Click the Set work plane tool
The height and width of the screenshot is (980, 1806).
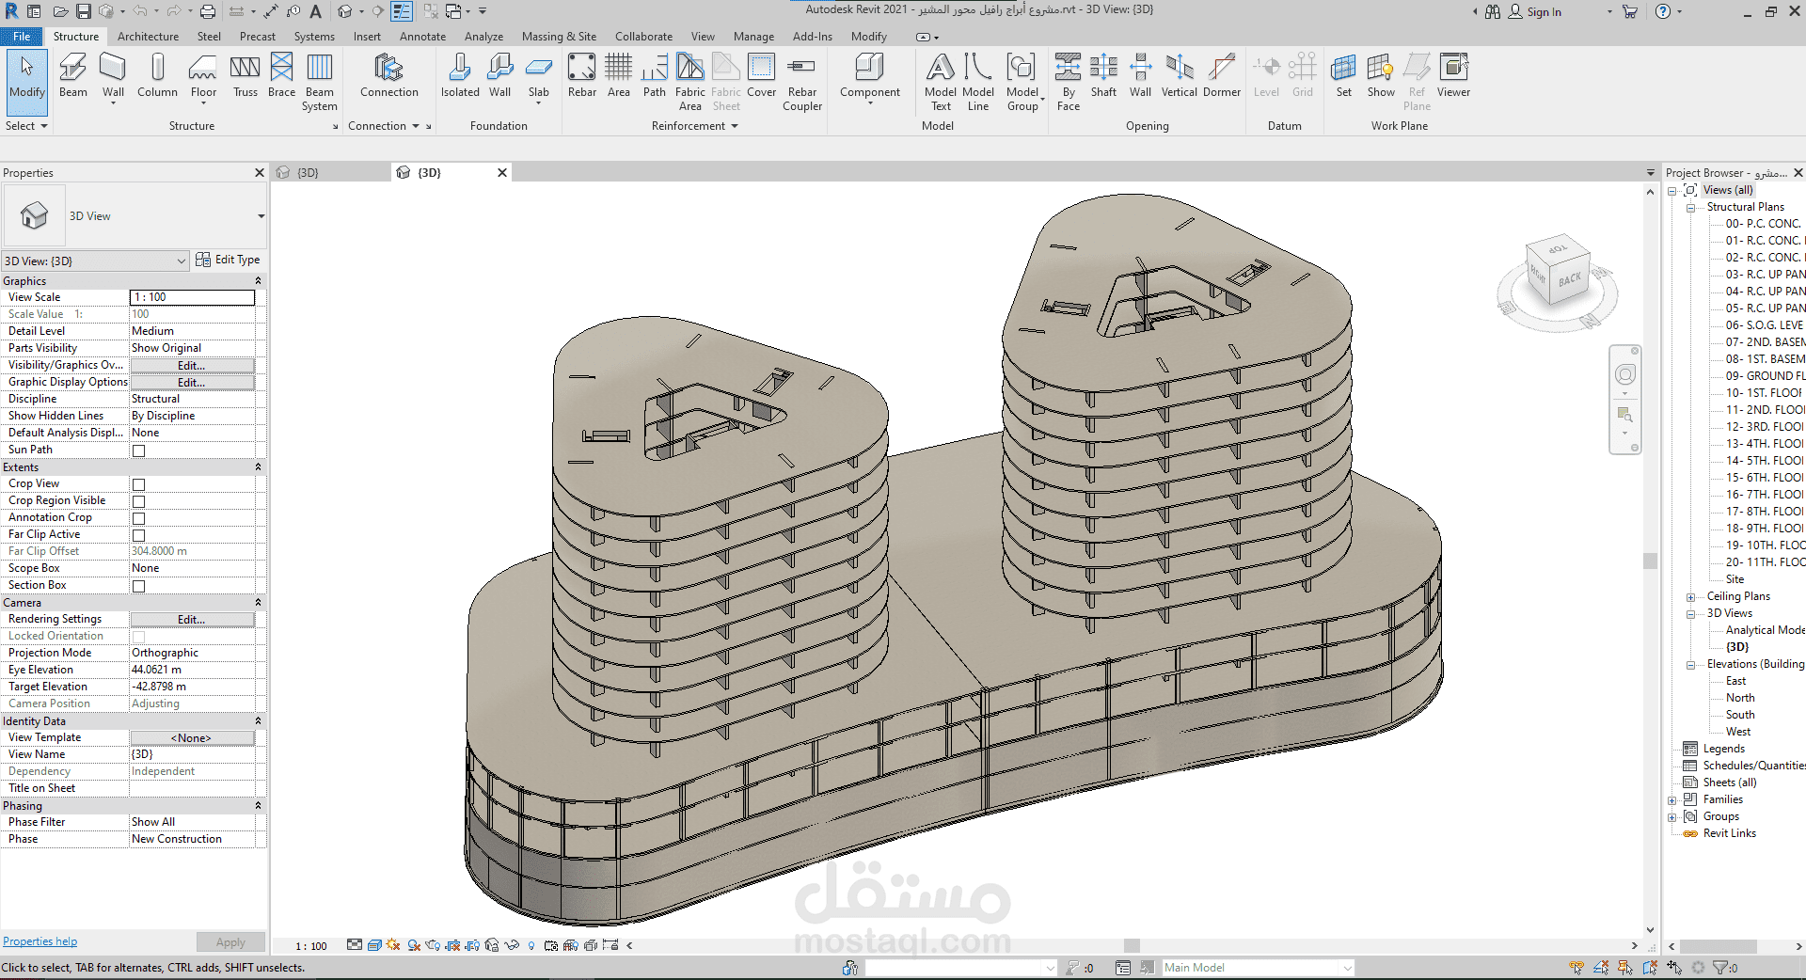(1344, 75)
